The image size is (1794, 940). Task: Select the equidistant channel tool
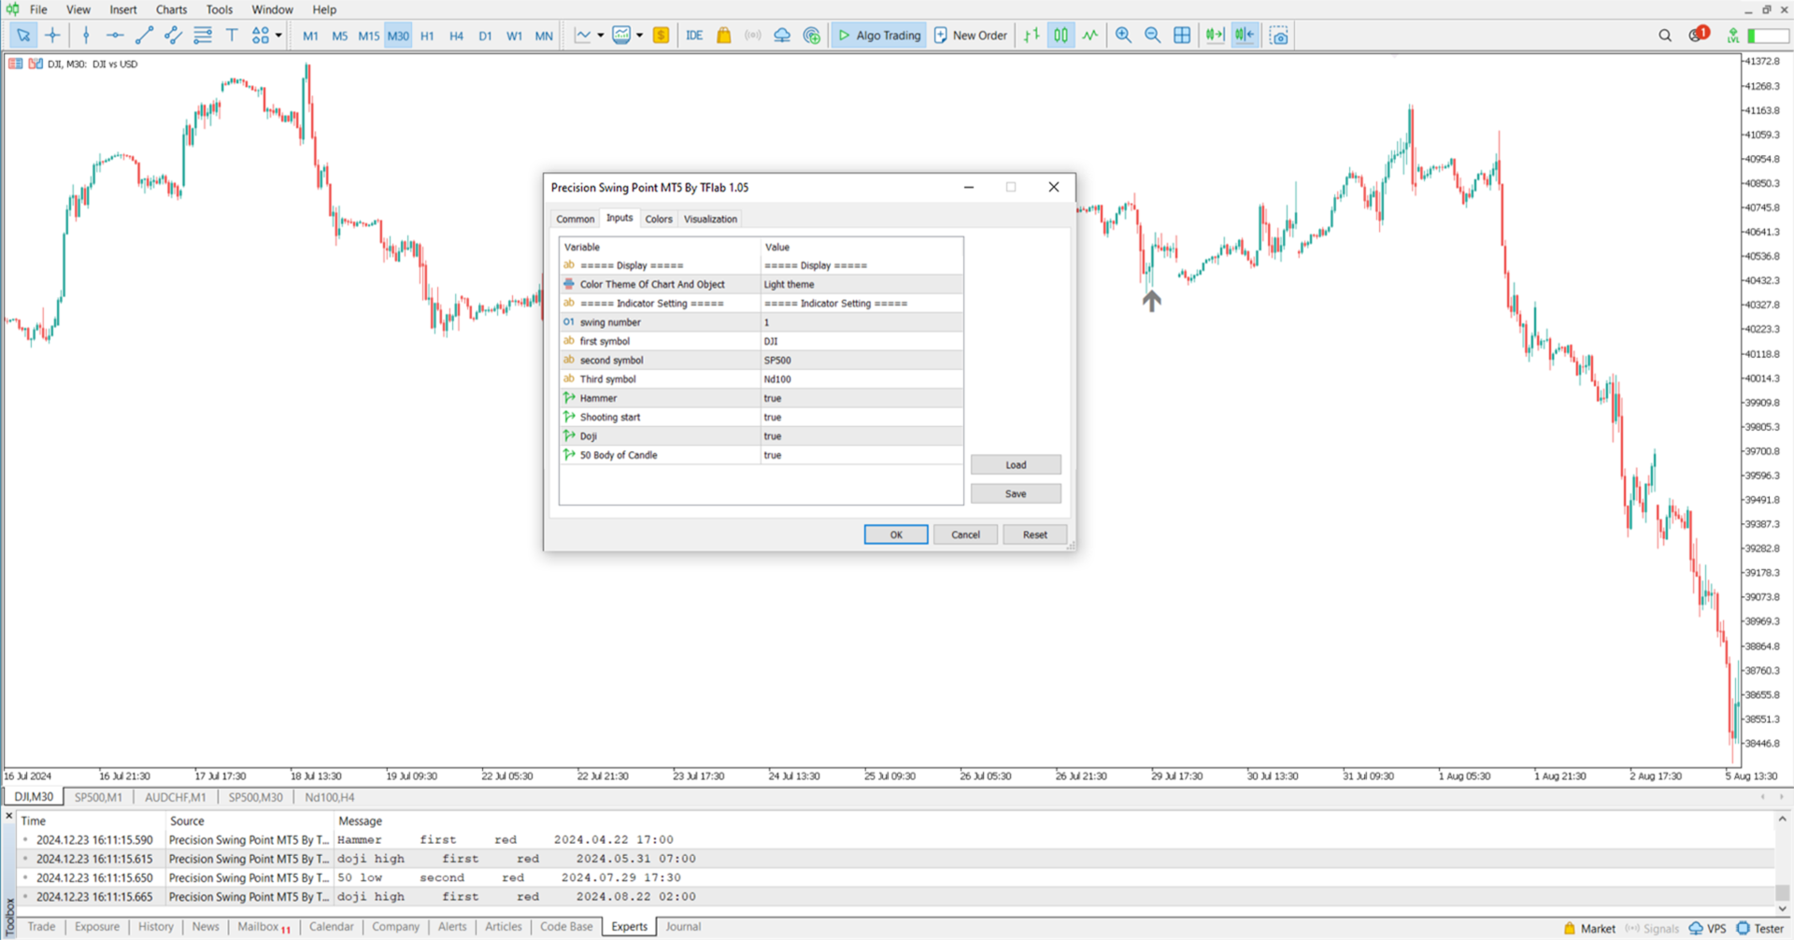tap(173, 36)
